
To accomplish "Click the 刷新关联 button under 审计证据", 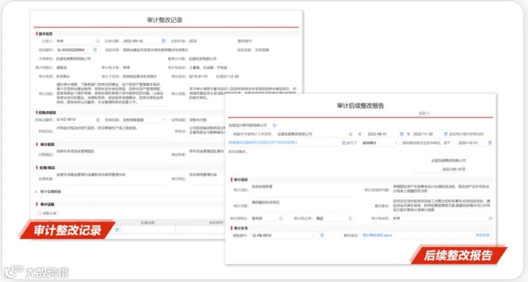I will tap(47, 213).
